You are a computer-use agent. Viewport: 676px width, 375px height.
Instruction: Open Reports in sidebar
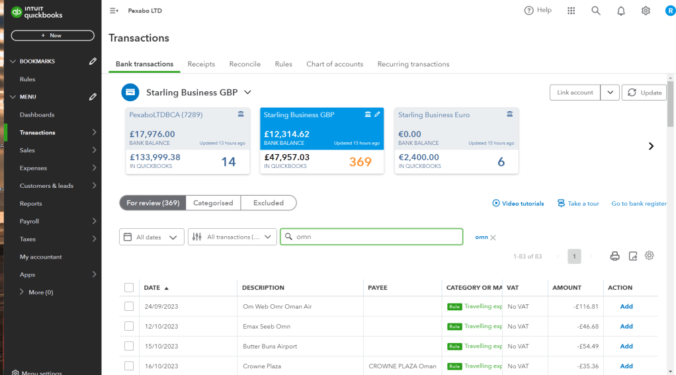30,204
